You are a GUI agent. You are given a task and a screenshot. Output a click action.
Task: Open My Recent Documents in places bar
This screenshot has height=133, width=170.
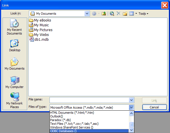pyautogui.click(x=14, y=27)
